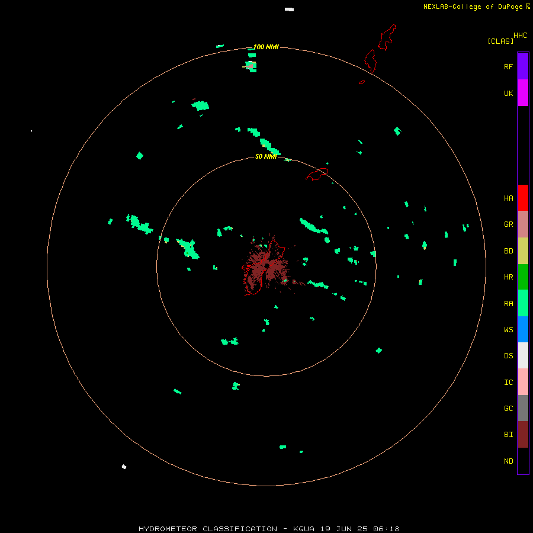Click the 'GC' legend label
The image size is (533, 533).
508,408
